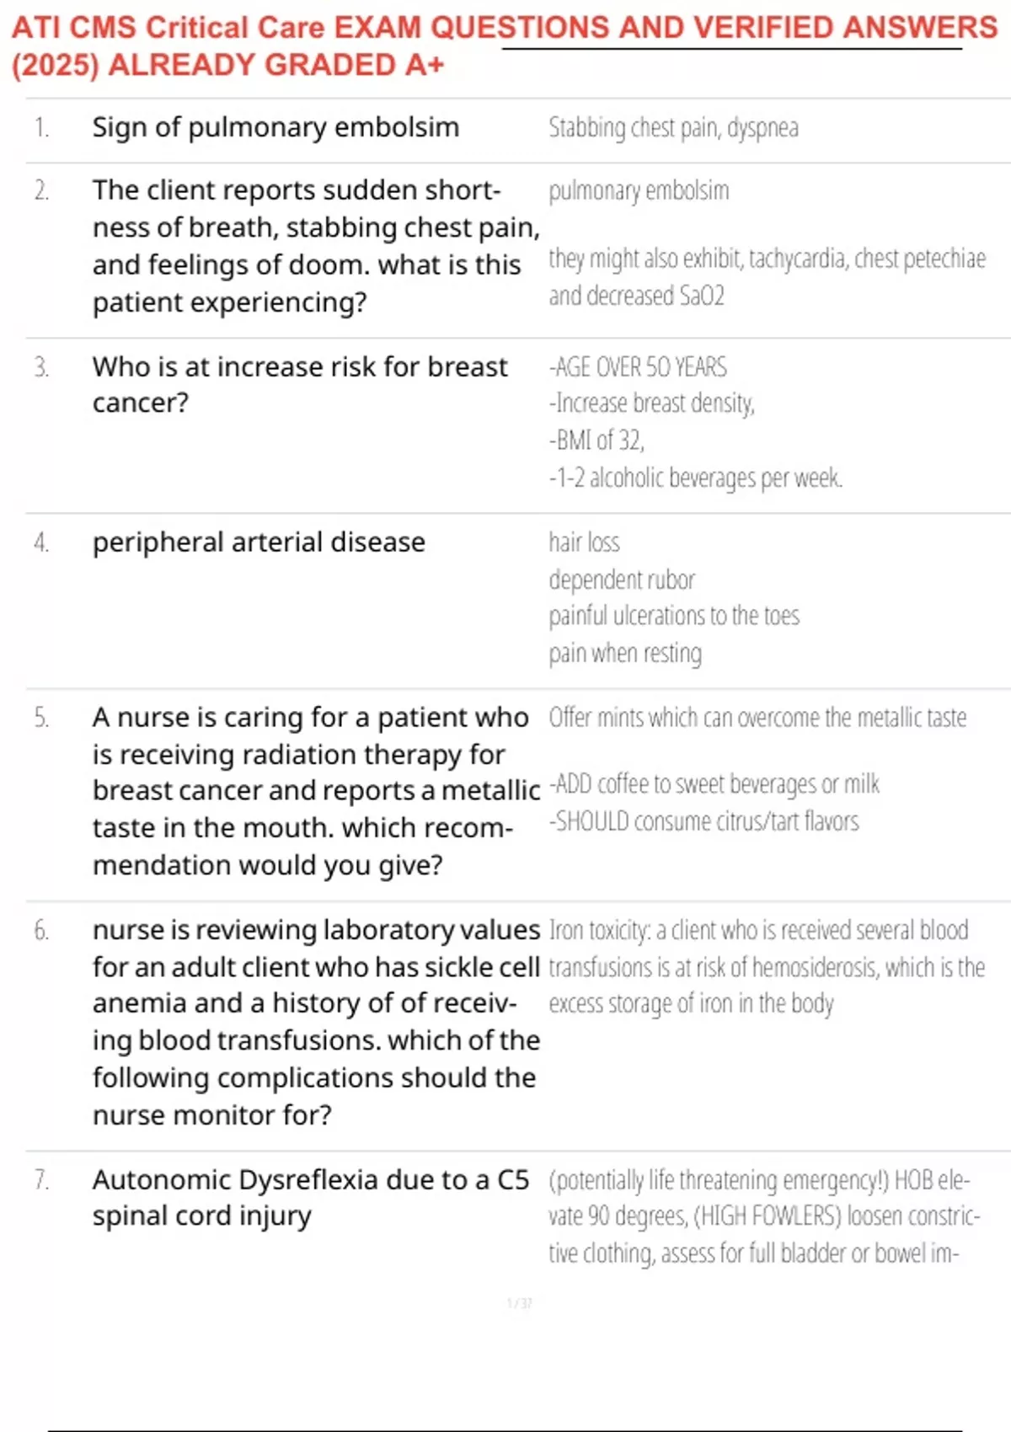Click the 'Offer mints' answer line
Image resolution: width=1011 pixels, height=1432 pixels.
coord(757,718)
